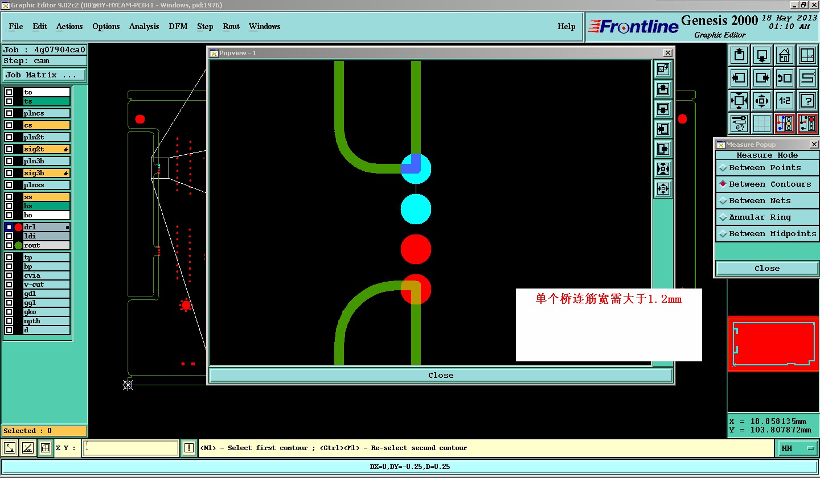Open the wrench and palette settings icon
820x478 pixels.
(739, 123)
